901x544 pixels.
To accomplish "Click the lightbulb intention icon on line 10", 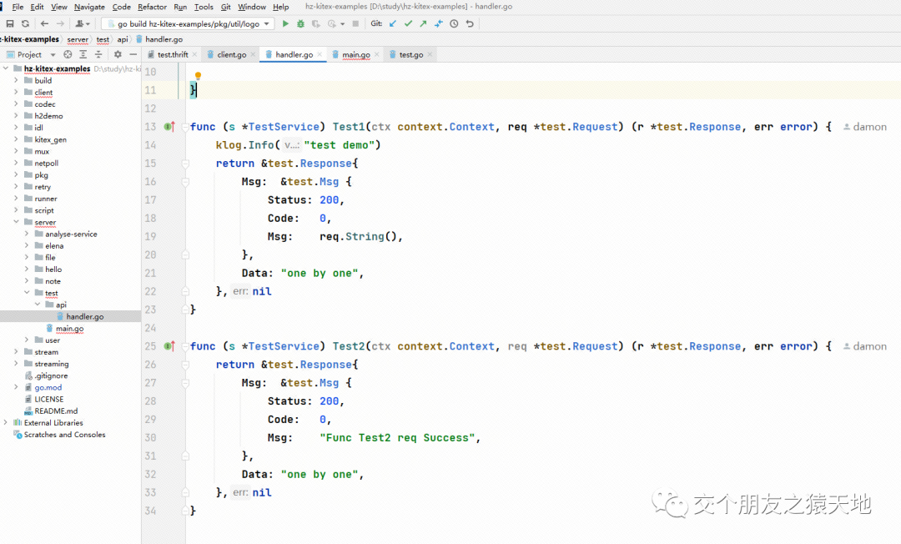I will pos(198,76).
